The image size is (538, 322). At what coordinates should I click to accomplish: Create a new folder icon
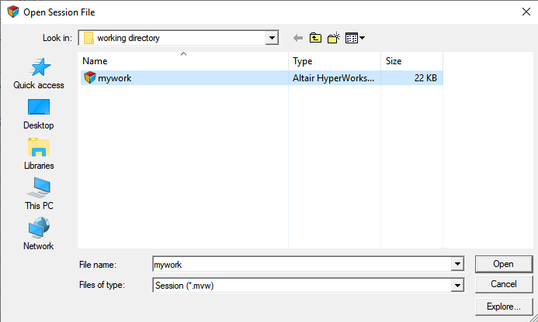(x=334, y=38)
